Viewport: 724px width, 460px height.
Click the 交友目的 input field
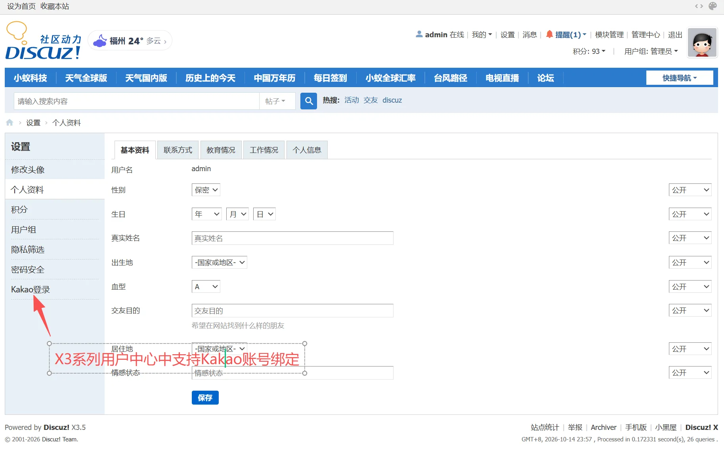[x=292, y=311]
